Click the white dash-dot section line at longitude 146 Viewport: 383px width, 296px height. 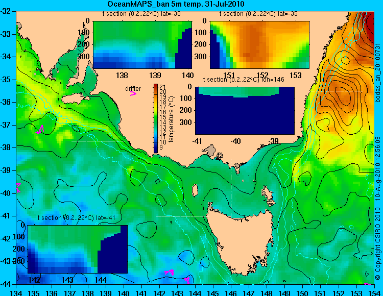click(x=231, y=188)
